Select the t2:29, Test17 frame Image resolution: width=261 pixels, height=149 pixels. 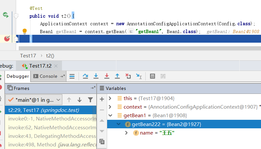51,110
